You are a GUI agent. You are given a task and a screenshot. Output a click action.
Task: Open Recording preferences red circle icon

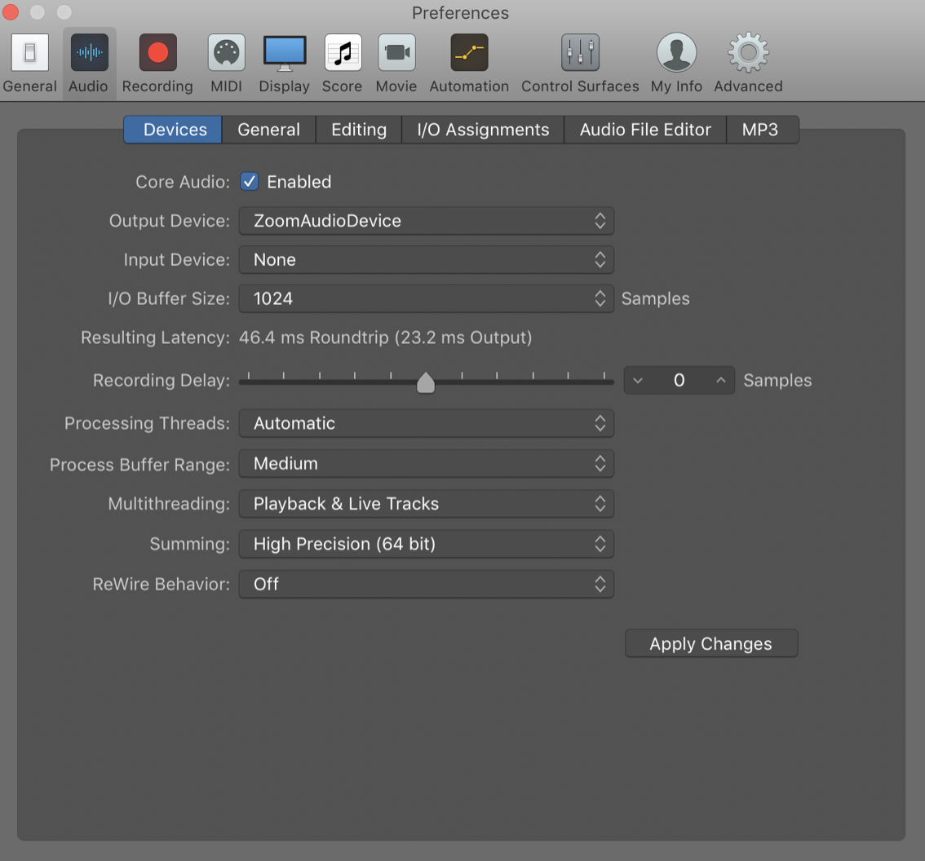point(157,52)
